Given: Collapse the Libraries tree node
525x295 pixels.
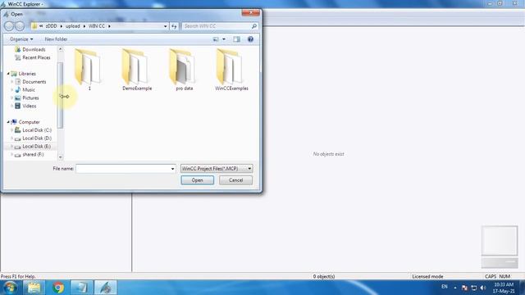Looking at the screenshot, I should click(8, 74).
